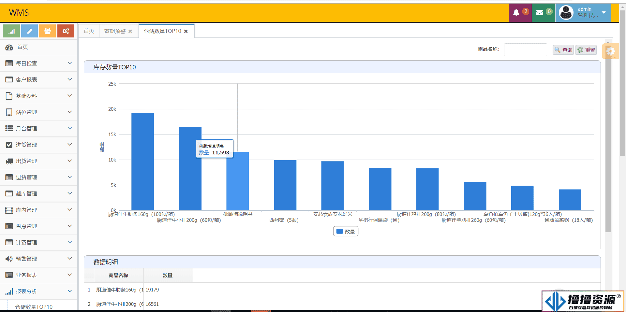
Task: Click the 退货管理 list icon
Action: tap(9, 177)
